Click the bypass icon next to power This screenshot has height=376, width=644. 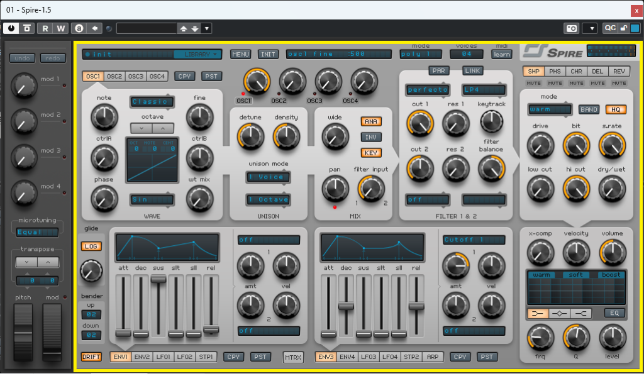click(x=27, y=28)
